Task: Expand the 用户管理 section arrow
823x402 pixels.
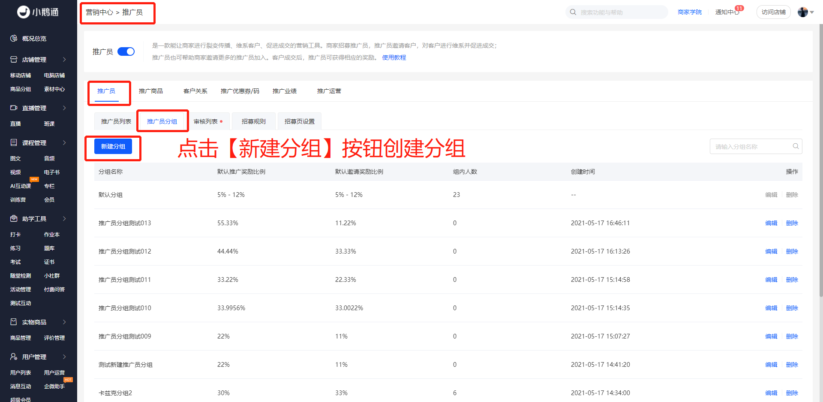Action: pyautogui.click(x=64, y=357)
